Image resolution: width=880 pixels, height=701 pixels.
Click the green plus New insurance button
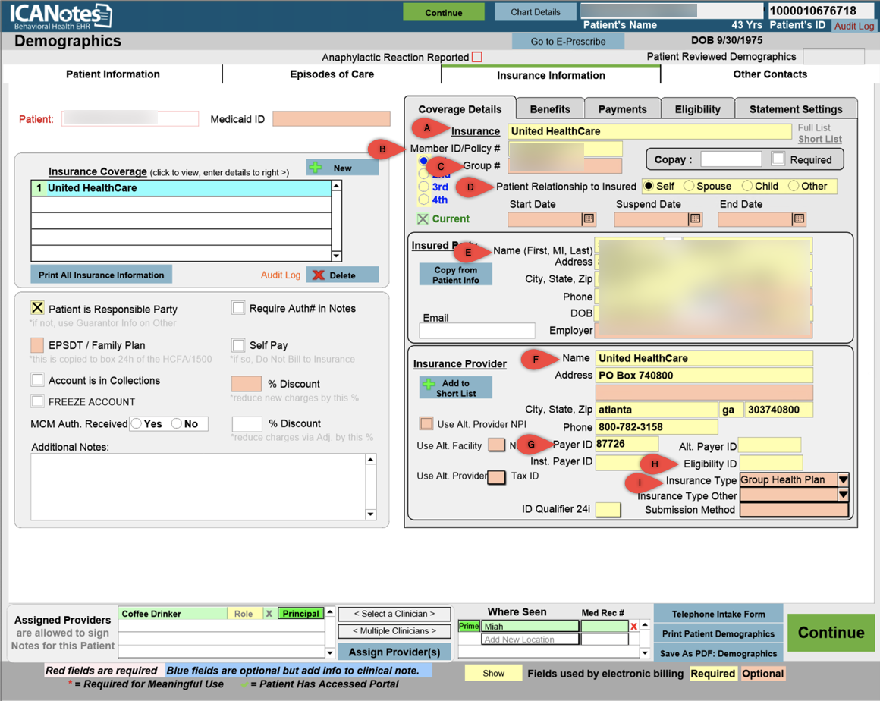342,168
